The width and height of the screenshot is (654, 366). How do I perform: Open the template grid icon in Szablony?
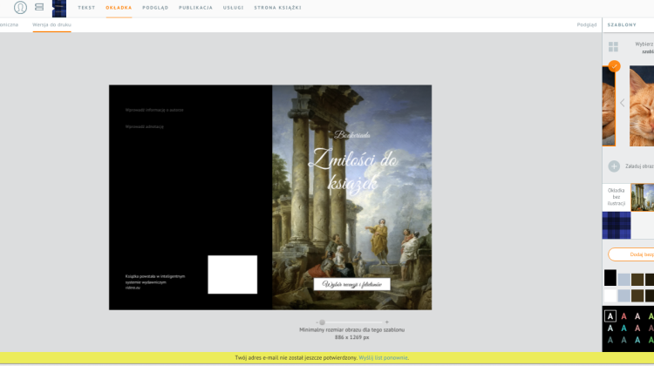coord(613,47)
